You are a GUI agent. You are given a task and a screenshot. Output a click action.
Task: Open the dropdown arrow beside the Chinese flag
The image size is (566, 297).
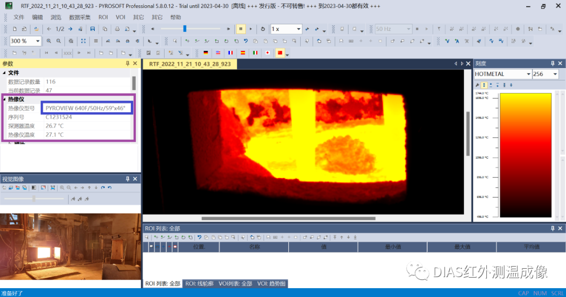(x=287, y=54)
